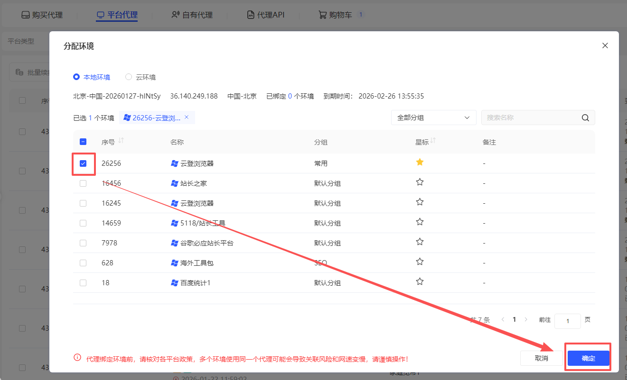Screen dimensions: 627x380
Task: Click the Windows icon beside 云登浏览器 row 16245
Action: (x=173, y=203)
